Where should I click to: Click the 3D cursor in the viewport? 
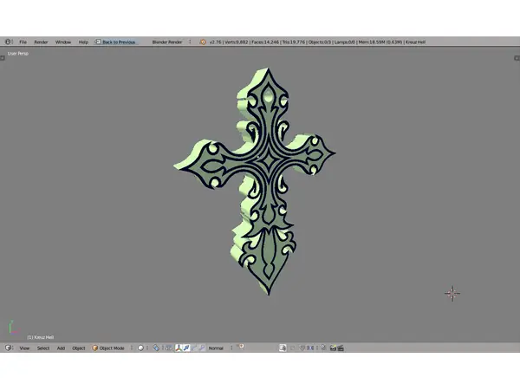click(x=452, y=294)
